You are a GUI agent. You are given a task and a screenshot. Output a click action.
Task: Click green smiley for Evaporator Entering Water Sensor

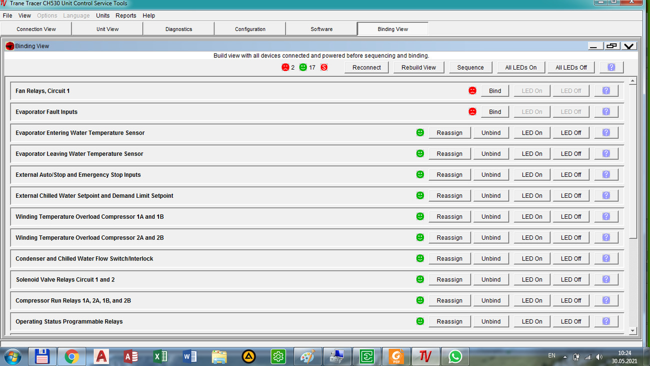coord(420,133)
